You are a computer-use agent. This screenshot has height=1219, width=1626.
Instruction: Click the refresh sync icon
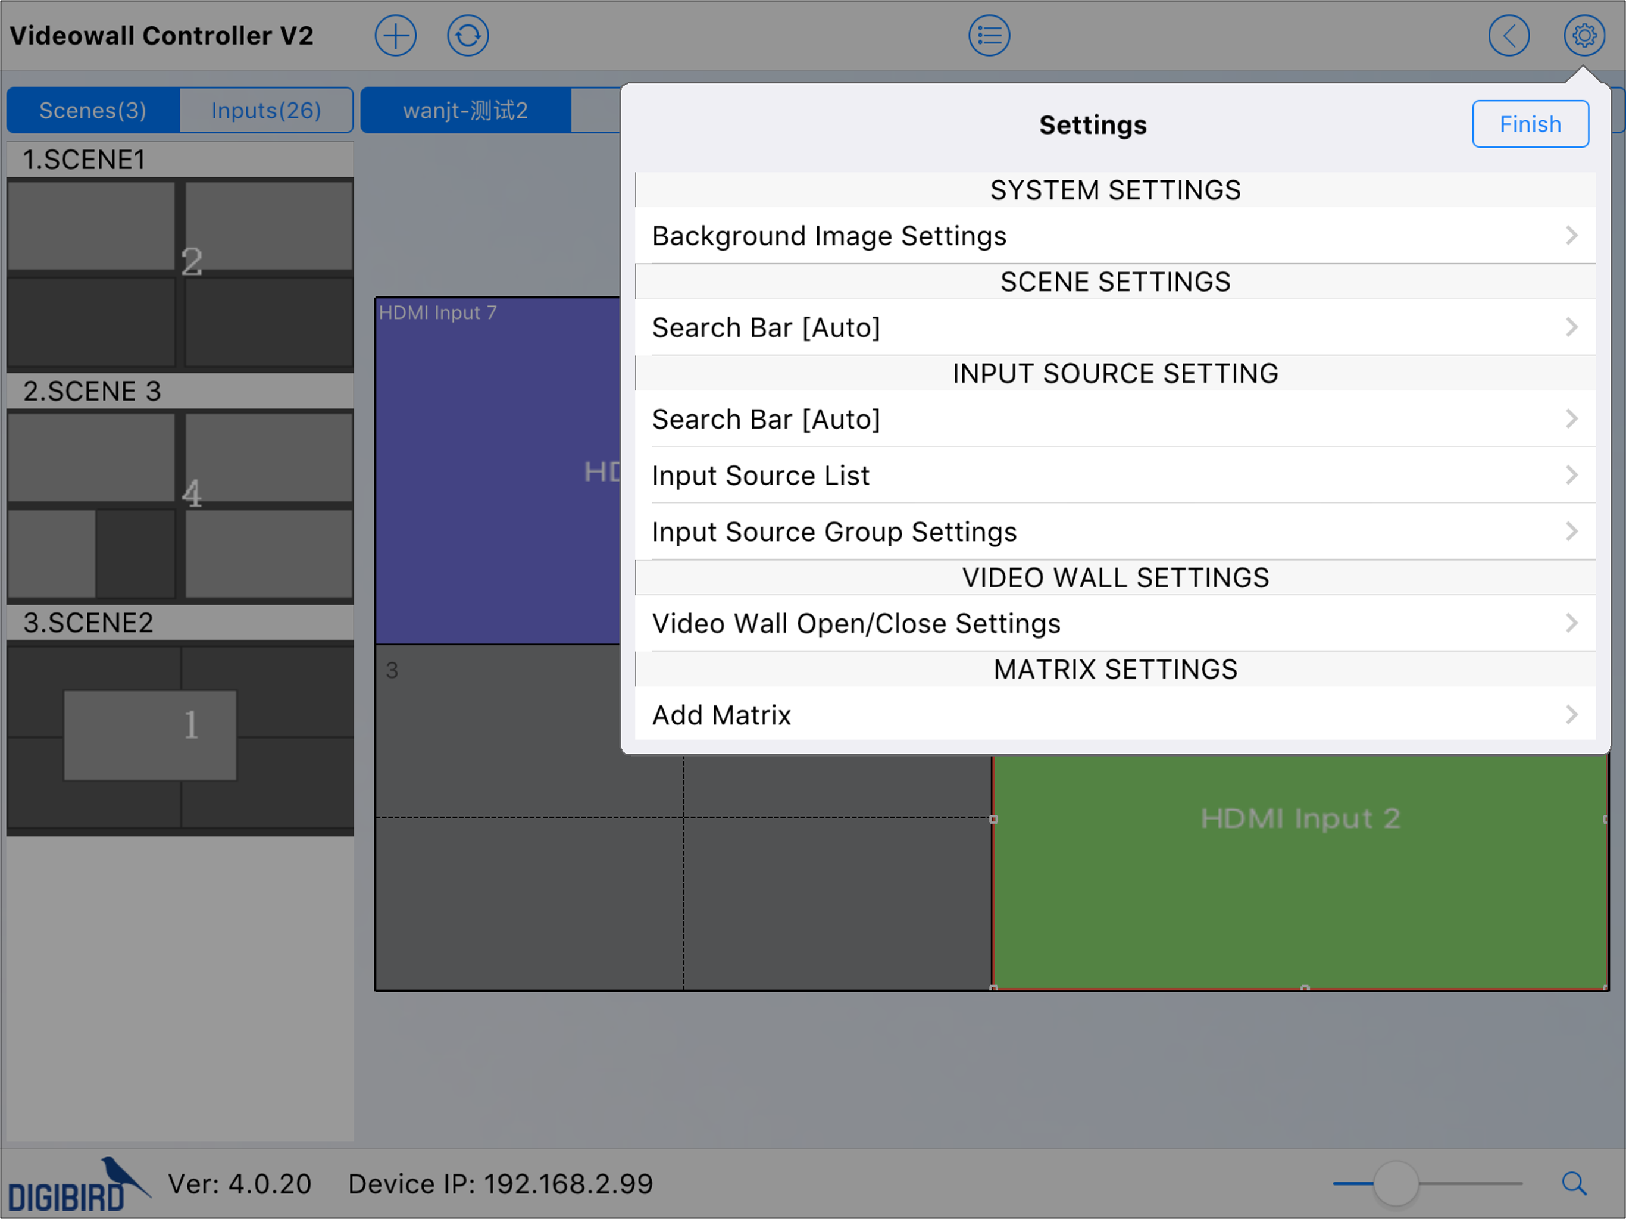468,35
